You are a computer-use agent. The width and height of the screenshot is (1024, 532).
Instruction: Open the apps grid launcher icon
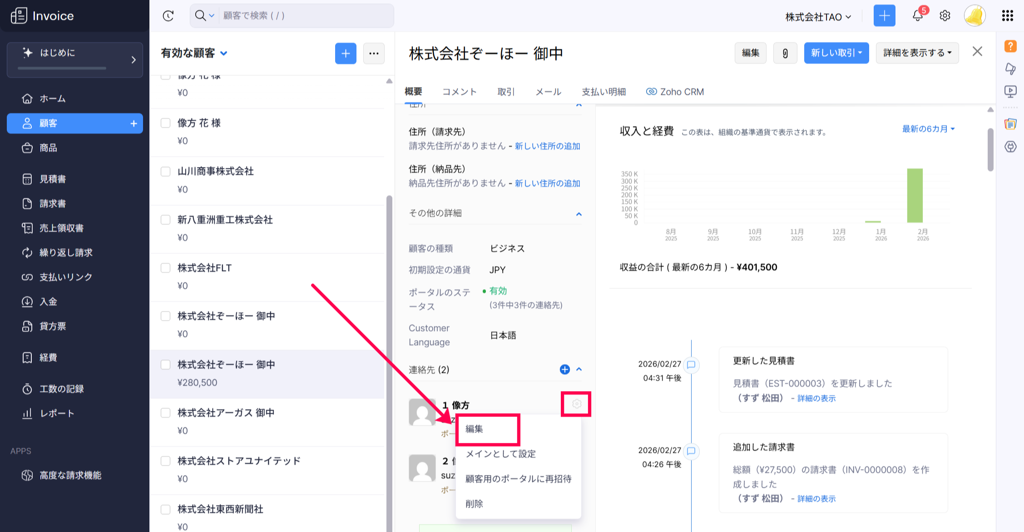pos(1007,16)
